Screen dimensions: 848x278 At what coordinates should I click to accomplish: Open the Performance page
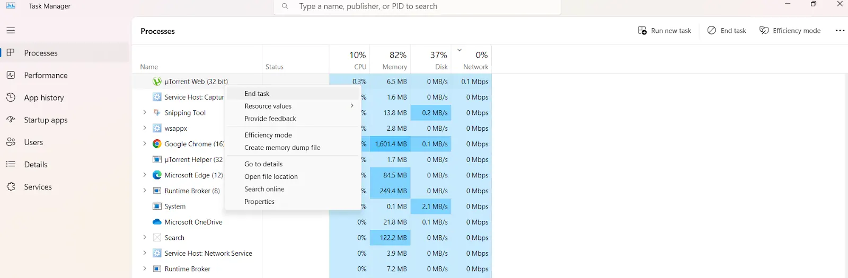point(65,75)
